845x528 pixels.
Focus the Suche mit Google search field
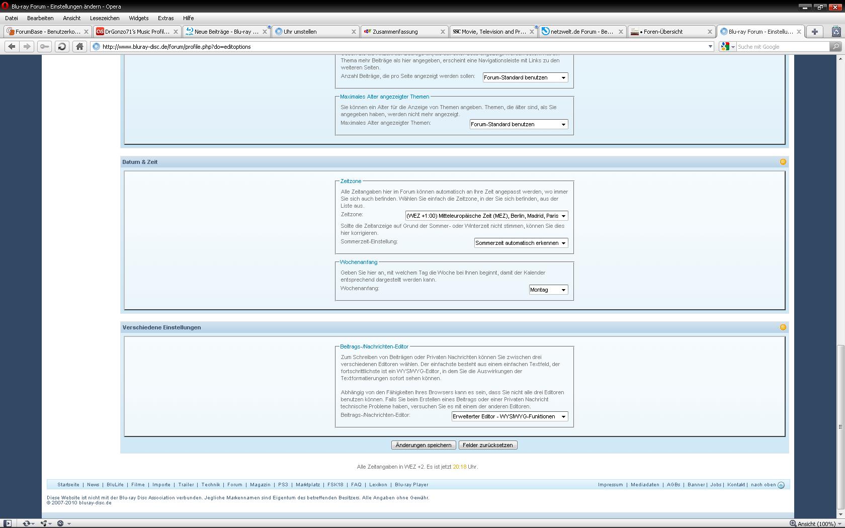pyautogui.click(x=782, y=46)
